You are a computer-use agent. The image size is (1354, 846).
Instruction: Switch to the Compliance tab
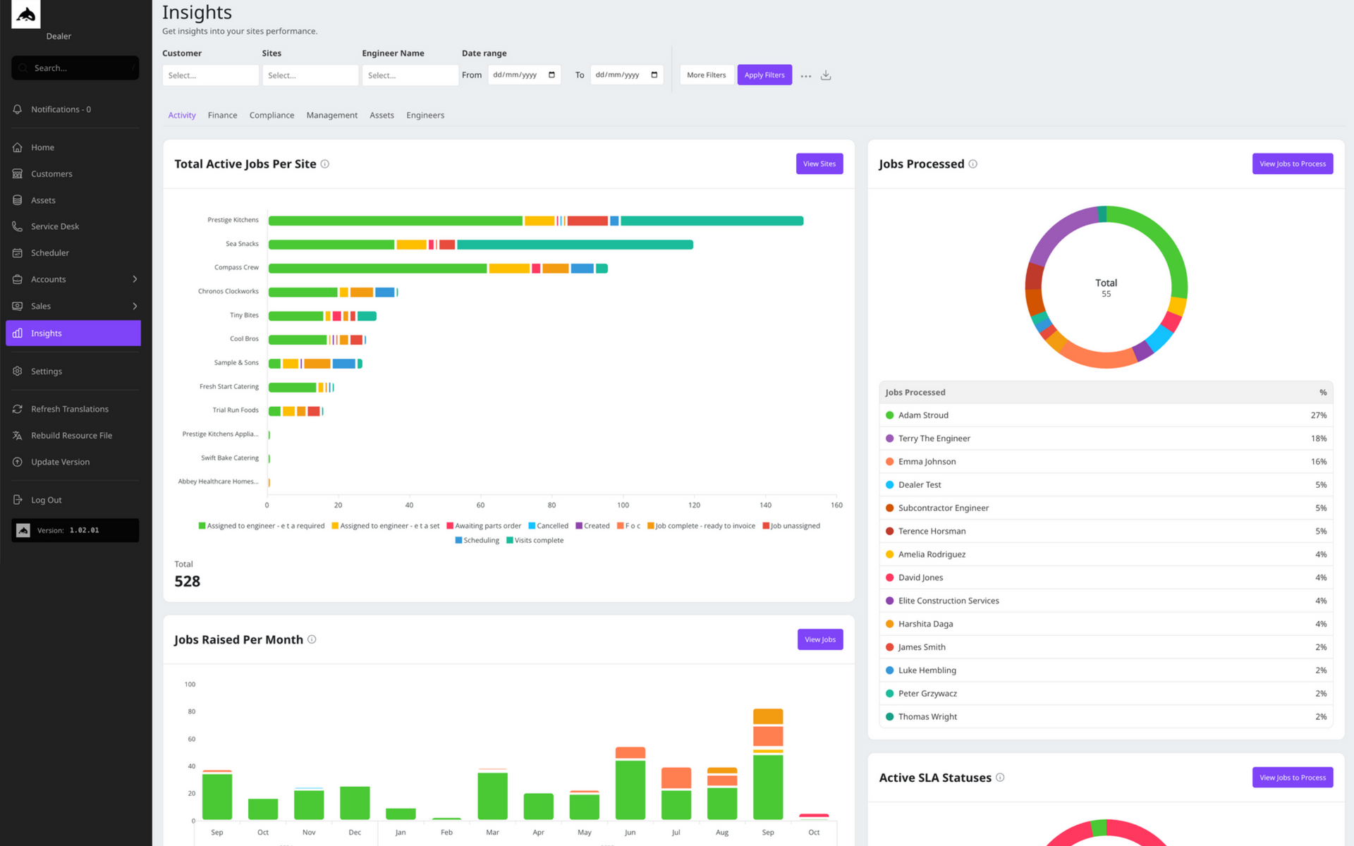click(x=272, y=116)
